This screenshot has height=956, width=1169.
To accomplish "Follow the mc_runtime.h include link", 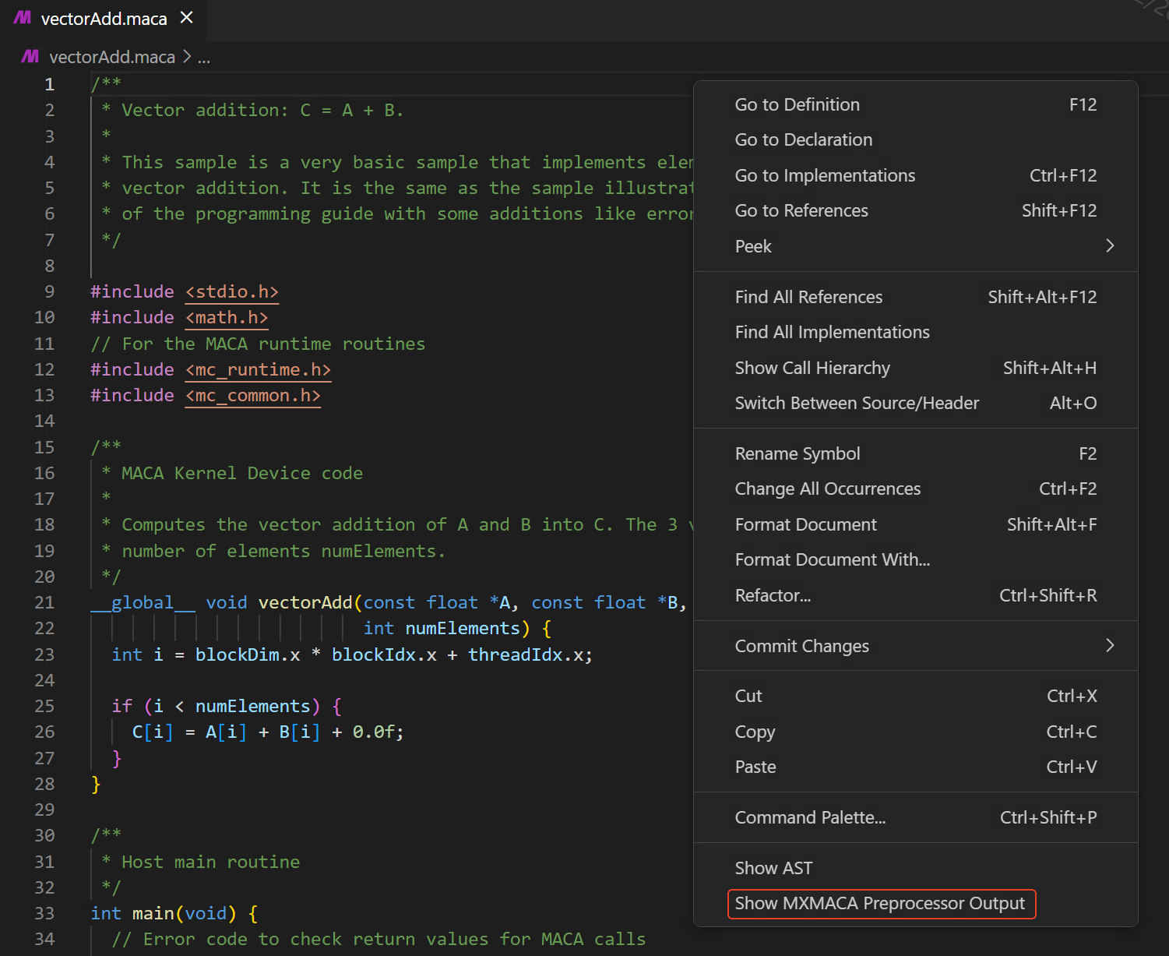I will (x=258, y=370).
